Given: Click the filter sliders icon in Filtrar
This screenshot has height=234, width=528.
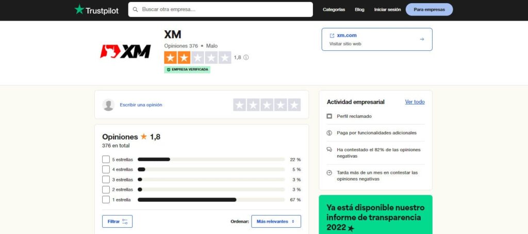Looking at the screenshot, I should (125, 222).
